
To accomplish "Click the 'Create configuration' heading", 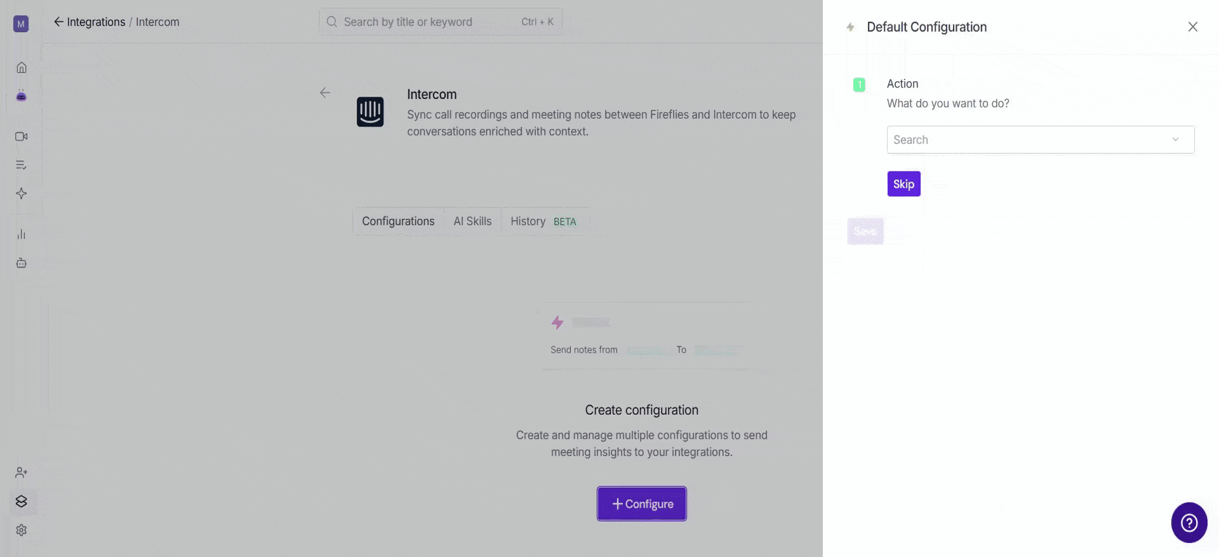I will tap(642, 410).
